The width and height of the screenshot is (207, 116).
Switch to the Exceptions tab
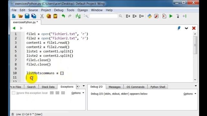[x=67, y=87]
